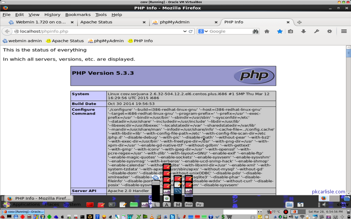
Task: Go back using the browser back arrow
Action: (x=7, y=31)
